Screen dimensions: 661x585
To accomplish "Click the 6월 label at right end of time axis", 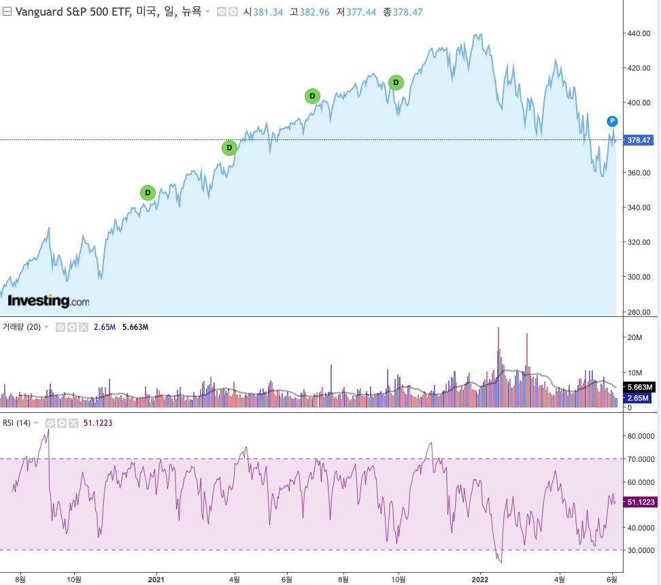I will click(x=612, y=580).
